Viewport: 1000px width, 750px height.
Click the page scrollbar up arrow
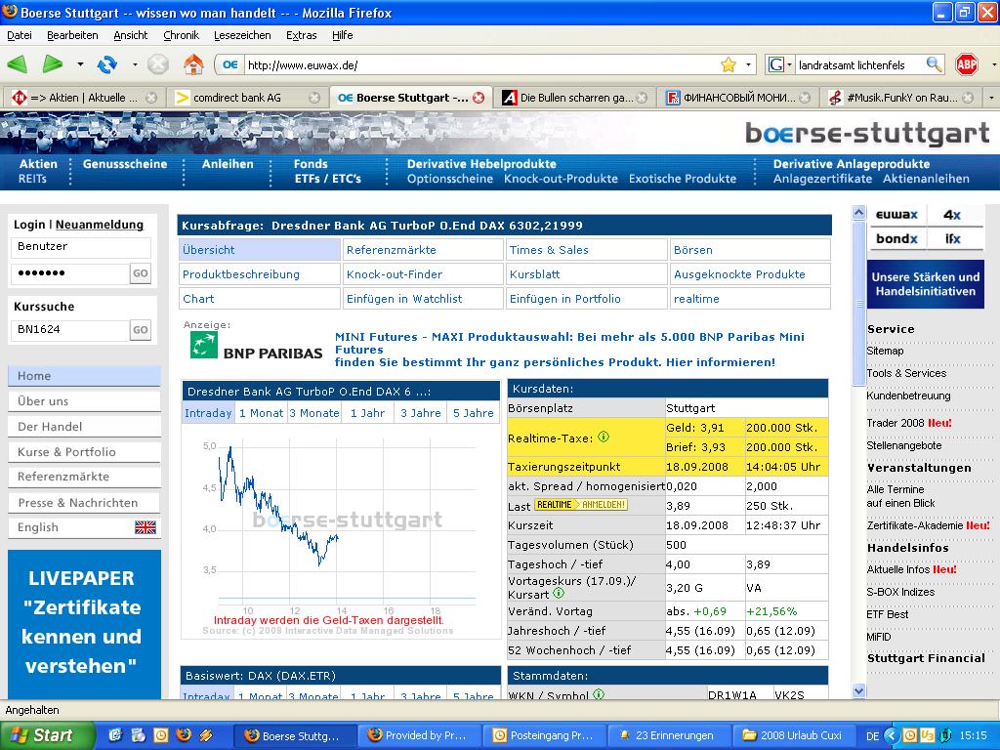pyautogui.click(x=858, y=212)
